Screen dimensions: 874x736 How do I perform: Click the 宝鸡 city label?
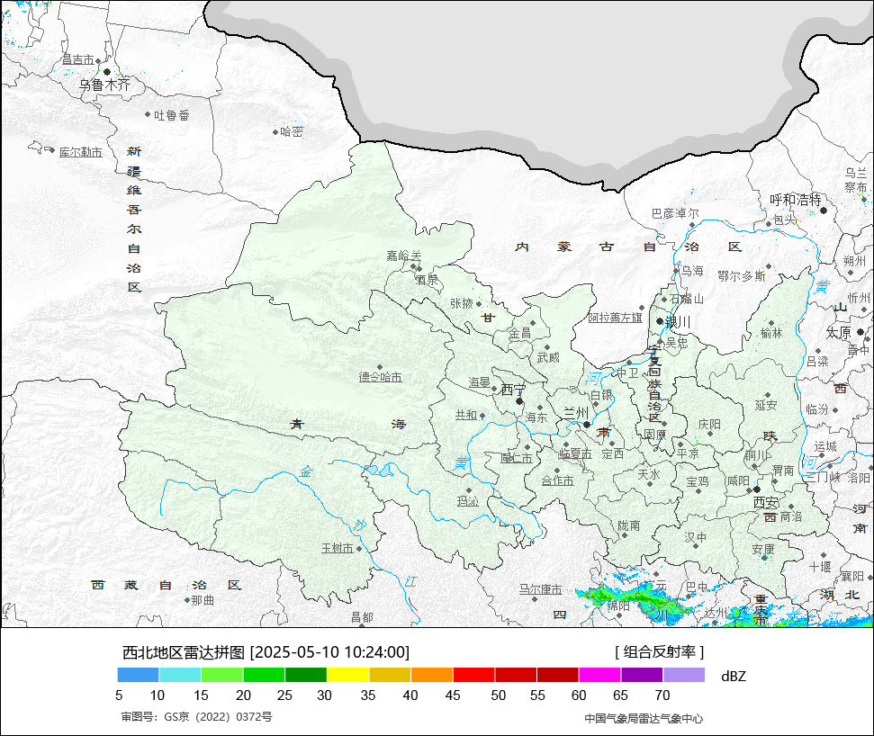tap(698, 481)
